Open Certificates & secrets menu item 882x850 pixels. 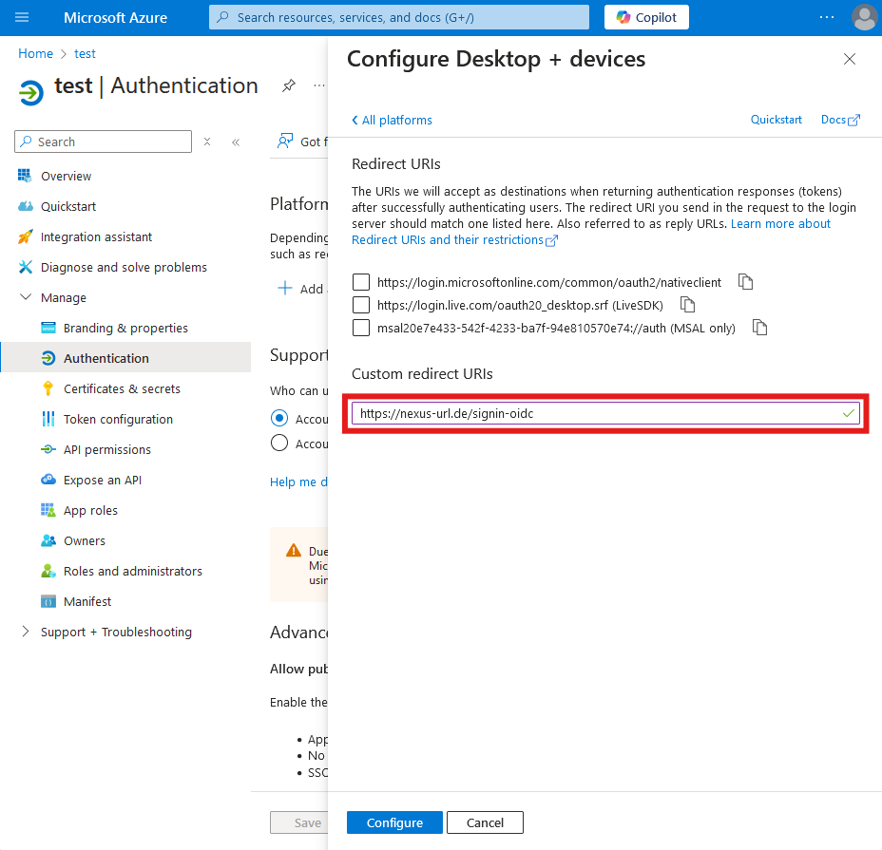click(x=122, y=388)
